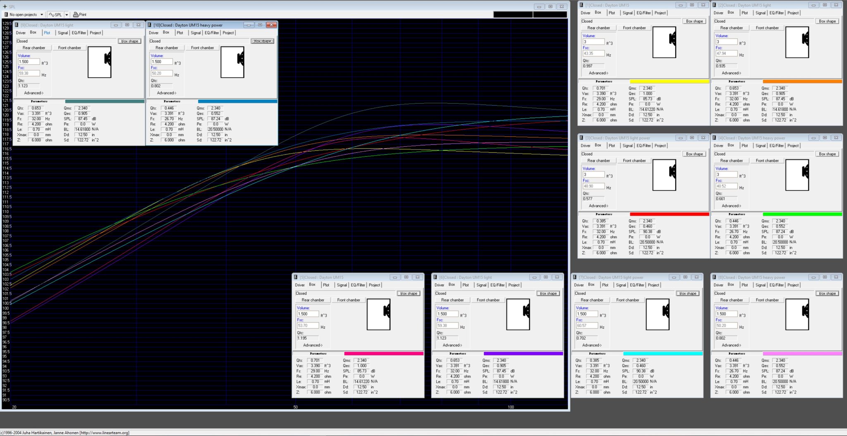This screenshot has width=847, height=436.
Task: Open Box tab in window [8]
Action: pyautogui.click(x=731, y=284)
